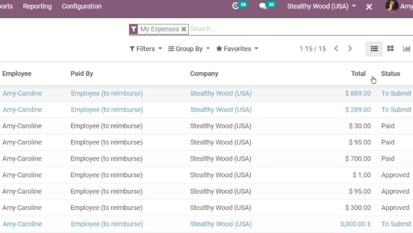Remove the My Expenses filter facet

(184, 29)
